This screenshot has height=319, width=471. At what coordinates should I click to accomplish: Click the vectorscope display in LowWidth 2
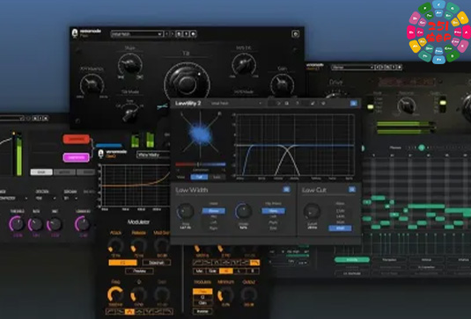click(x=201, y=134)
